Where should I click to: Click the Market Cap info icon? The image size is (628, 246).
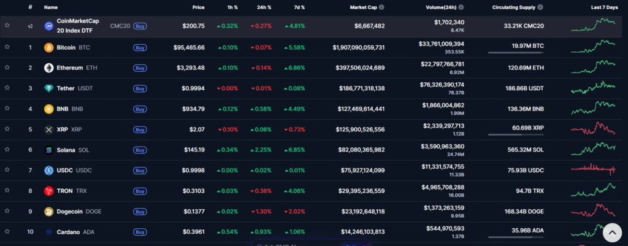(381, 7)
